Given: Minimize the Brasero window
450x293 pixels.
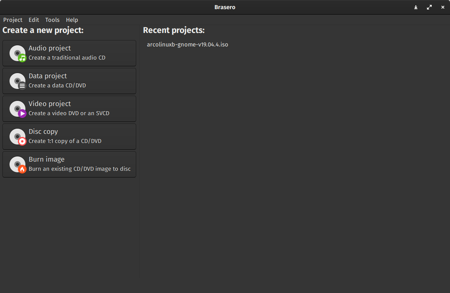Looking at the screenshot, I should (x=415, y=7).
